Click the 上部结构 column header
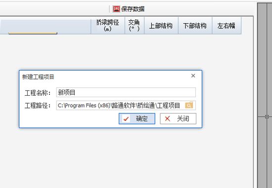Screen dimensions: 272x188 click(161, 26)
